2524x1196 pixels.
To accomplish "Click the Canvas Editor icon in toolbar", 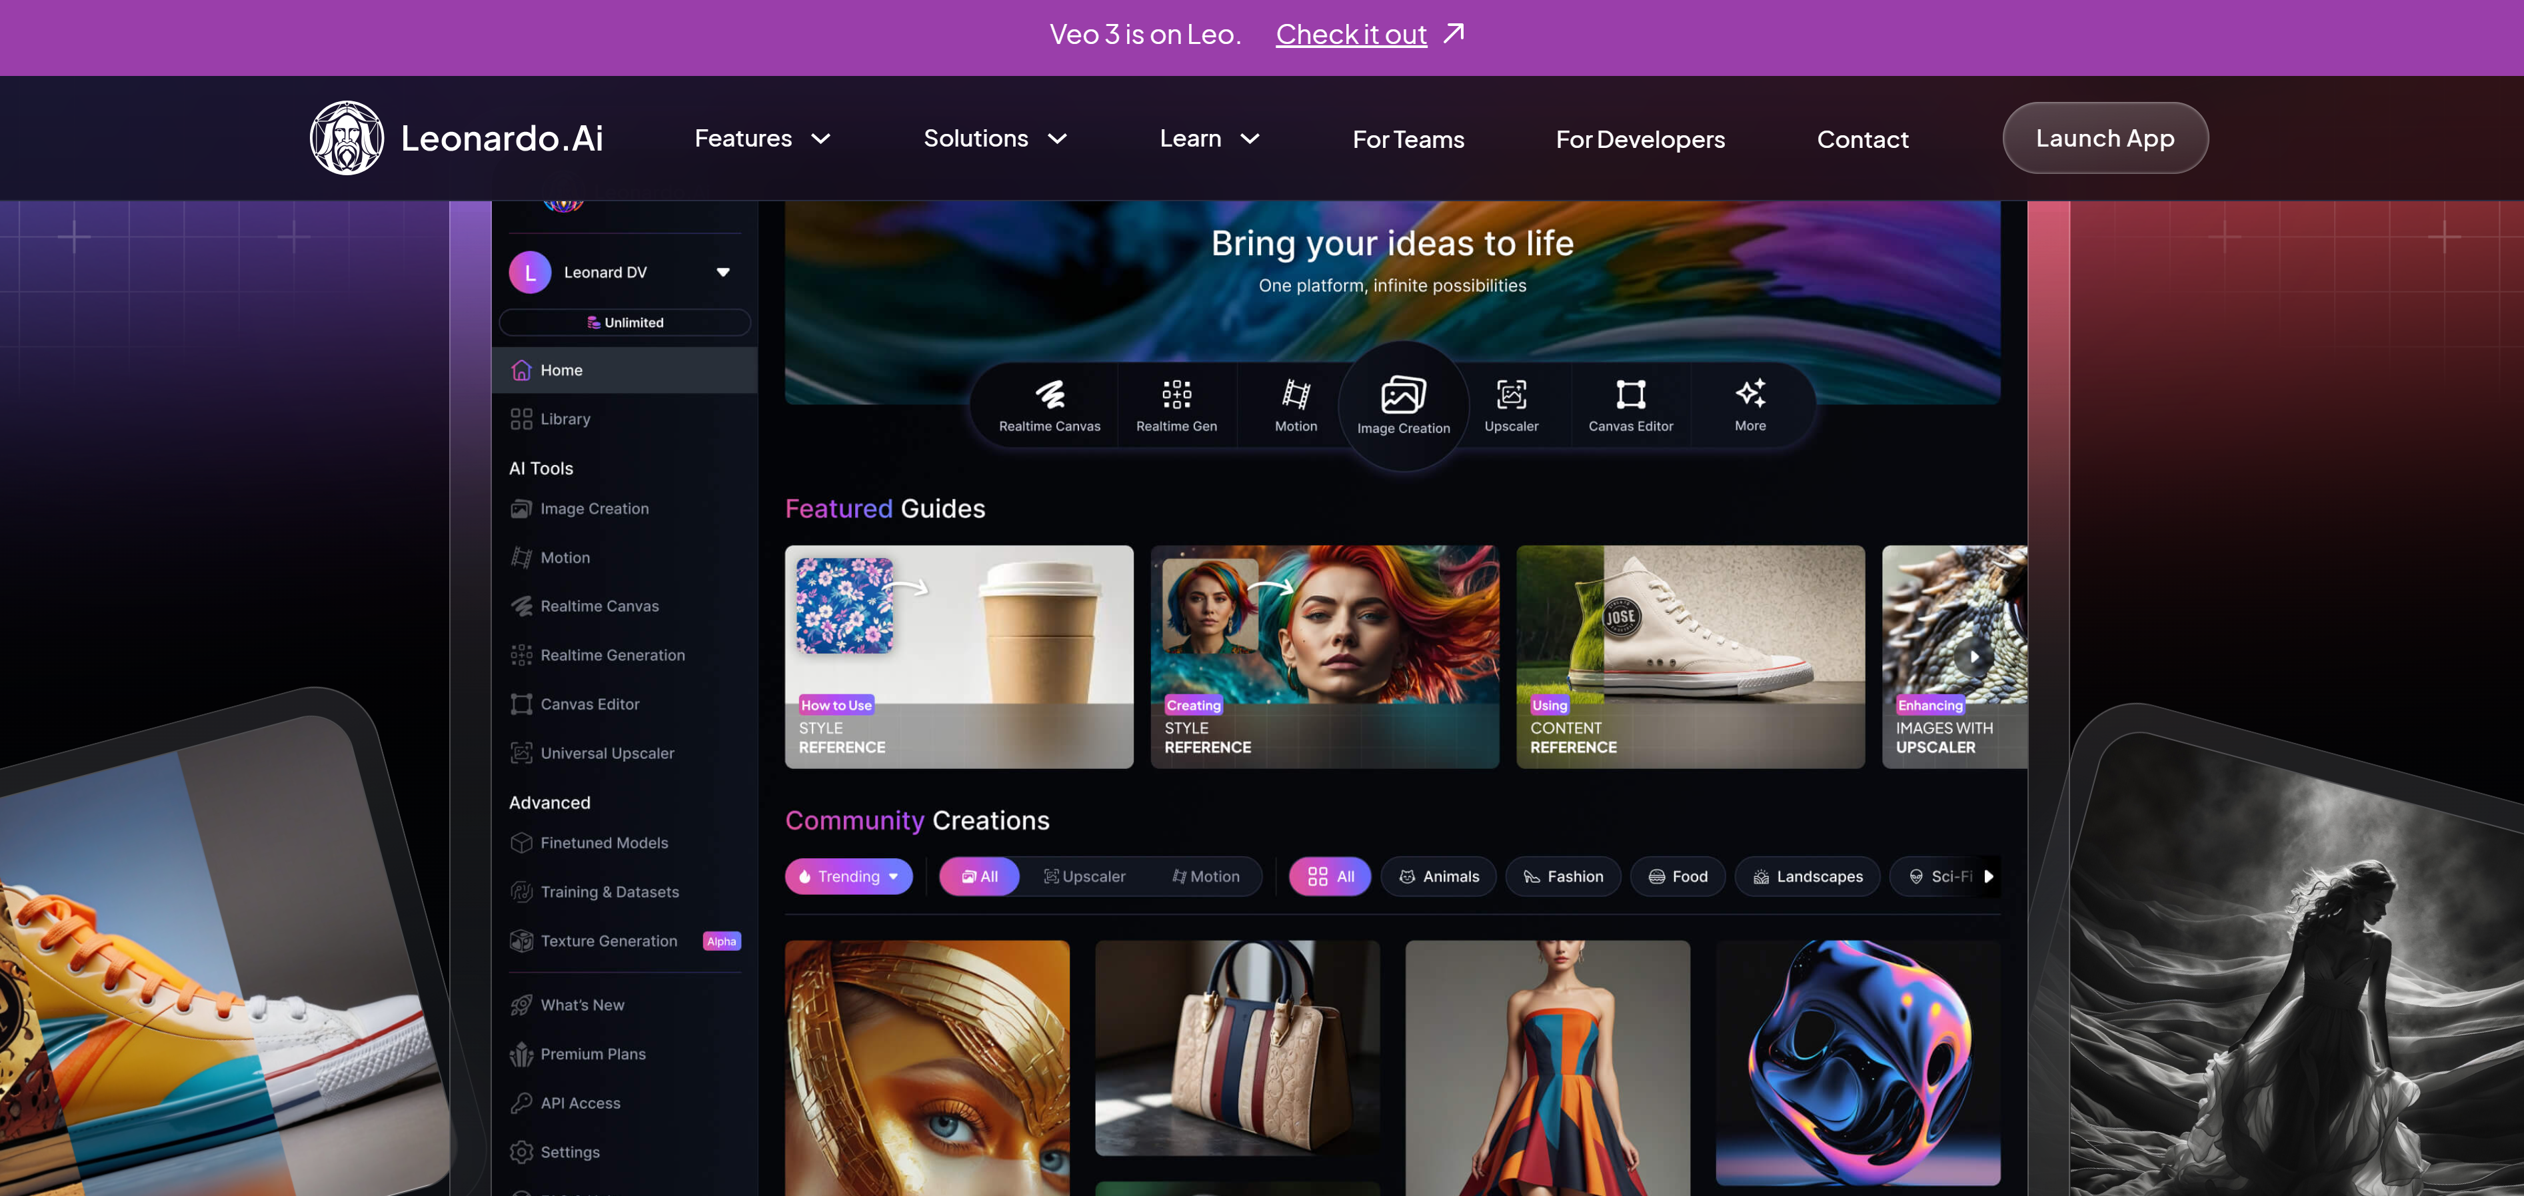I will coord(1630,394).
